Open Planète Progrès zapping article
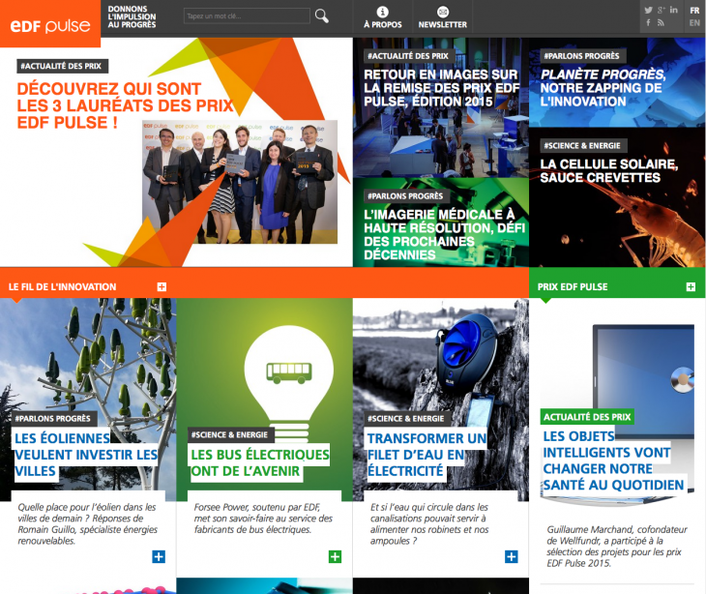Screen dimensions: 706x594 [x=603, y=88]
